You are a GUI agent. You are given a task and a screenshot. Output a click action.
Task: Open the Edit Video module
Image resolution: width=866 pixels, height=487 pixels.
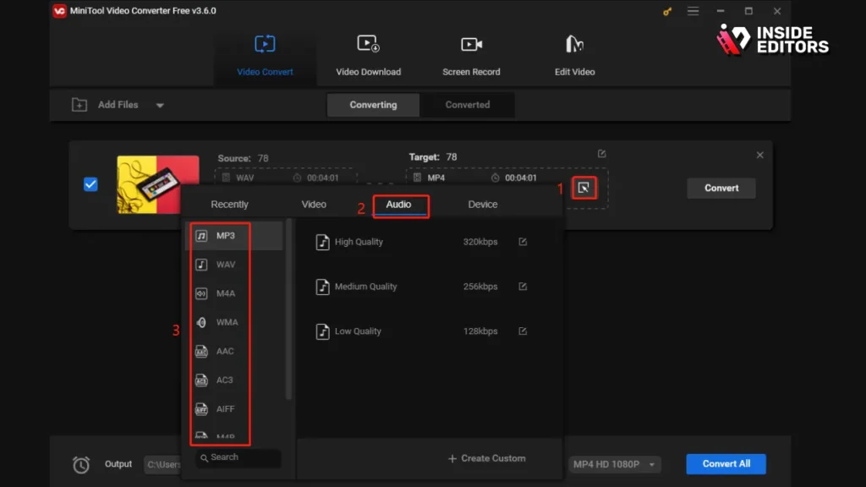[x=574, y=56]
